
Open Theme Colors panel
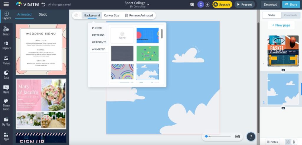pyautogui.click(x=6, y=105)
